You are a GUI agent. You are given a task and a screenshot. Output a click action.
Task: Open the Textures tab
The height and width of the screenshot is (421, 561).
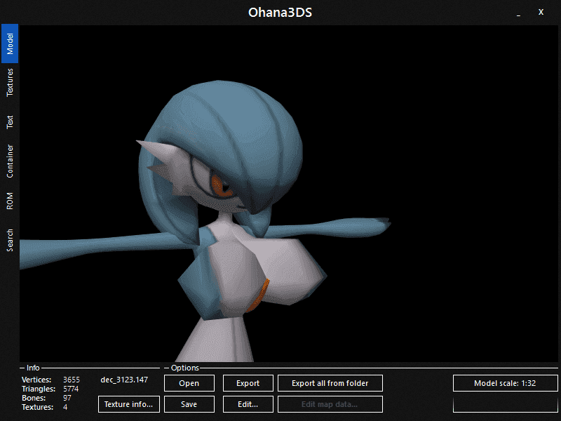point(10,83)
